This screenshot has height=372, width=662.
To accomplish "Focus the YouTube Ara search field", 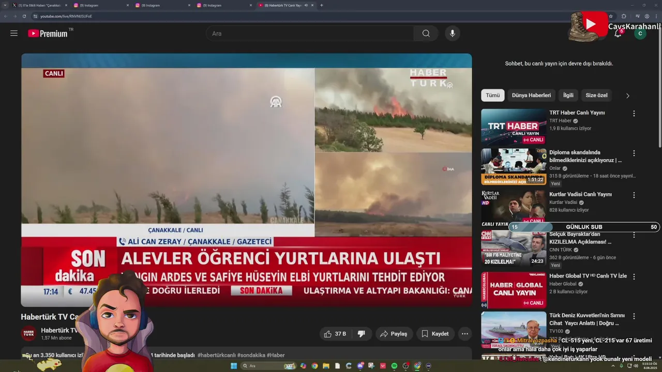I will (310, 34).
